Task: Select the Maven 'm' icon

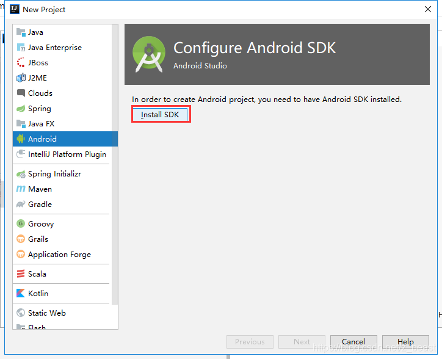Action: pyautogui.click(x=21, y=189)
